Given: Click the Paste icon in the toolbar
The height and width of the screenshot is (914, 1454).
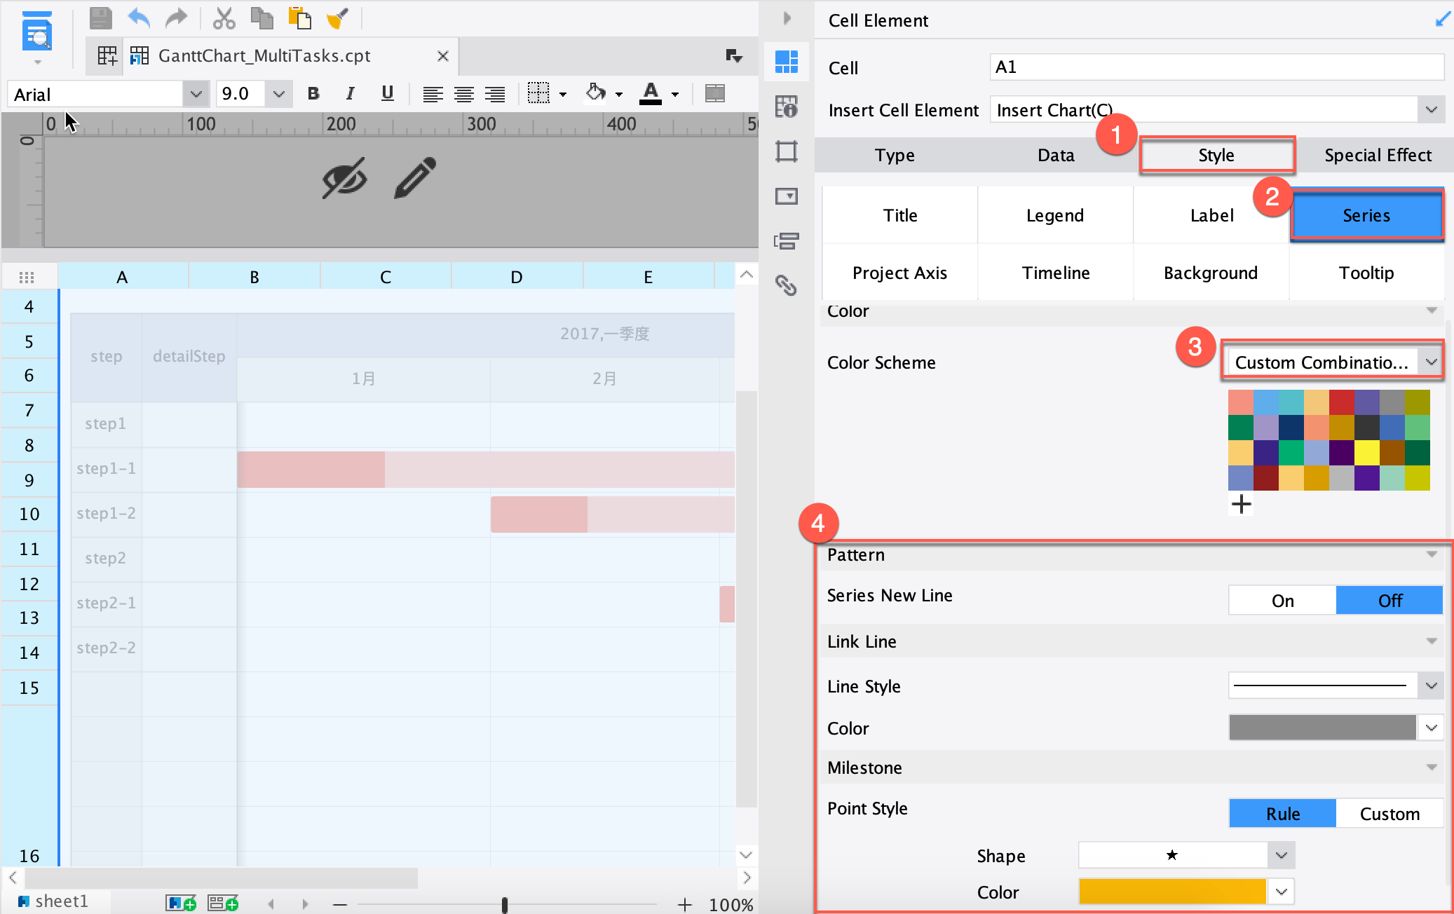Looking at the screenshot, I should click(300, 18).
